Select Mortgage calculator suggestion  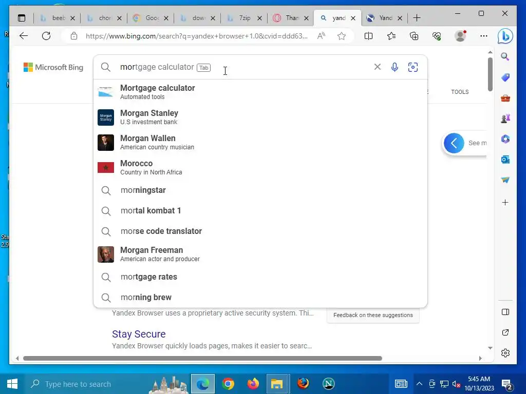pyautogui.click(x=260, y=92)
